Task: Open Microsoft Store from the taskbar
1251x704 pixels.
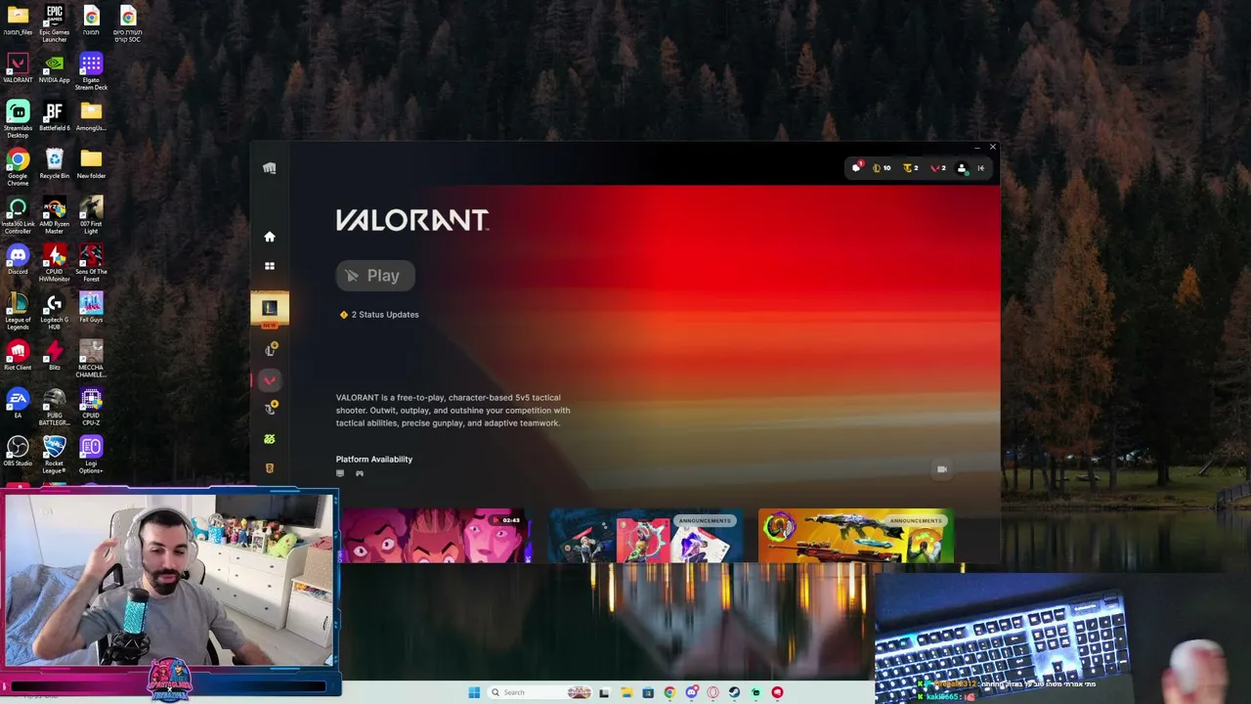Action: coord(647,692)
